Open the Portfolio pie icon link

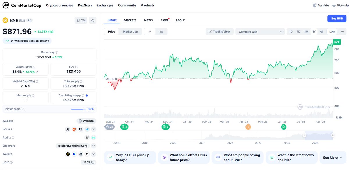pyautogui.click(x=321, y=6)
